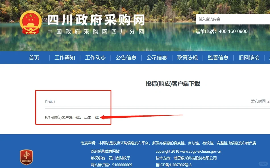Click the 四川政府采购网 banner title
Viewport: 270px width, 168px height.
(97, 19)
